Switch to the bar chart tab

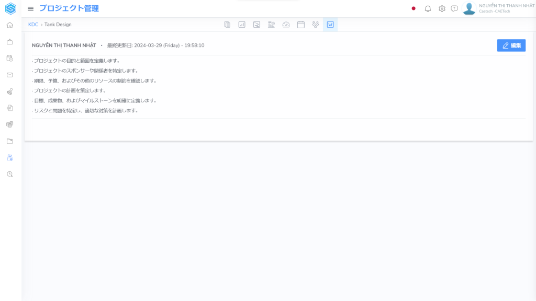pos(242,25)
